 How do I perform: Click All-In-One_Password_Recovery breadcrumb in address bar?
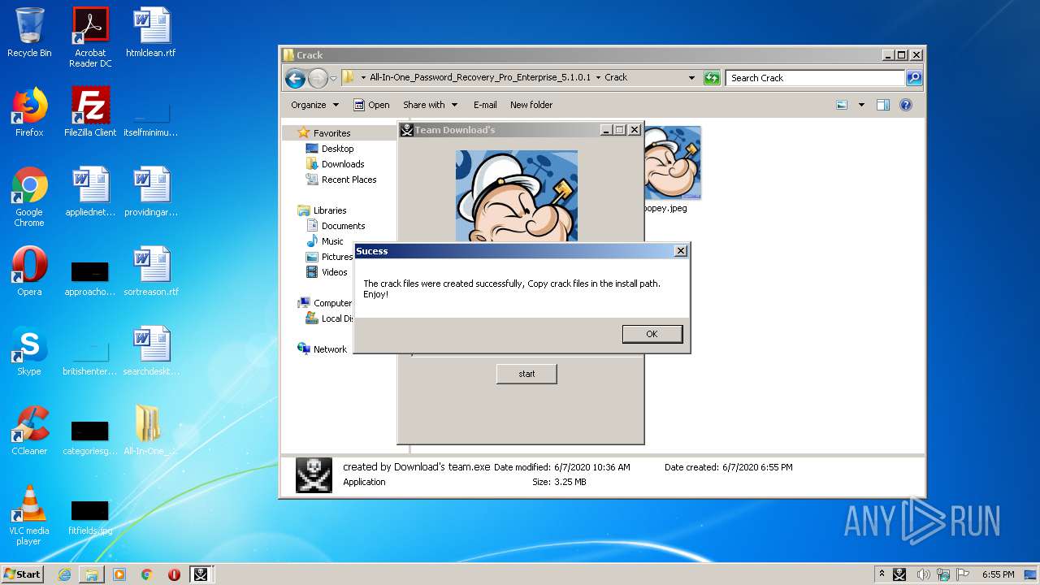[480, 78]
